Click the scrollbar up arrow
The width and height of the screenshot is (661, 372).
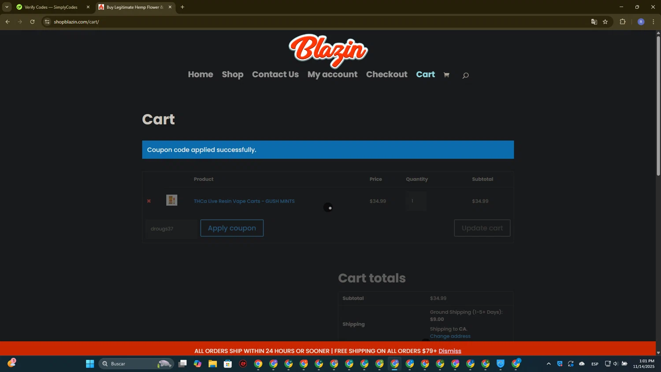[658, 33]
